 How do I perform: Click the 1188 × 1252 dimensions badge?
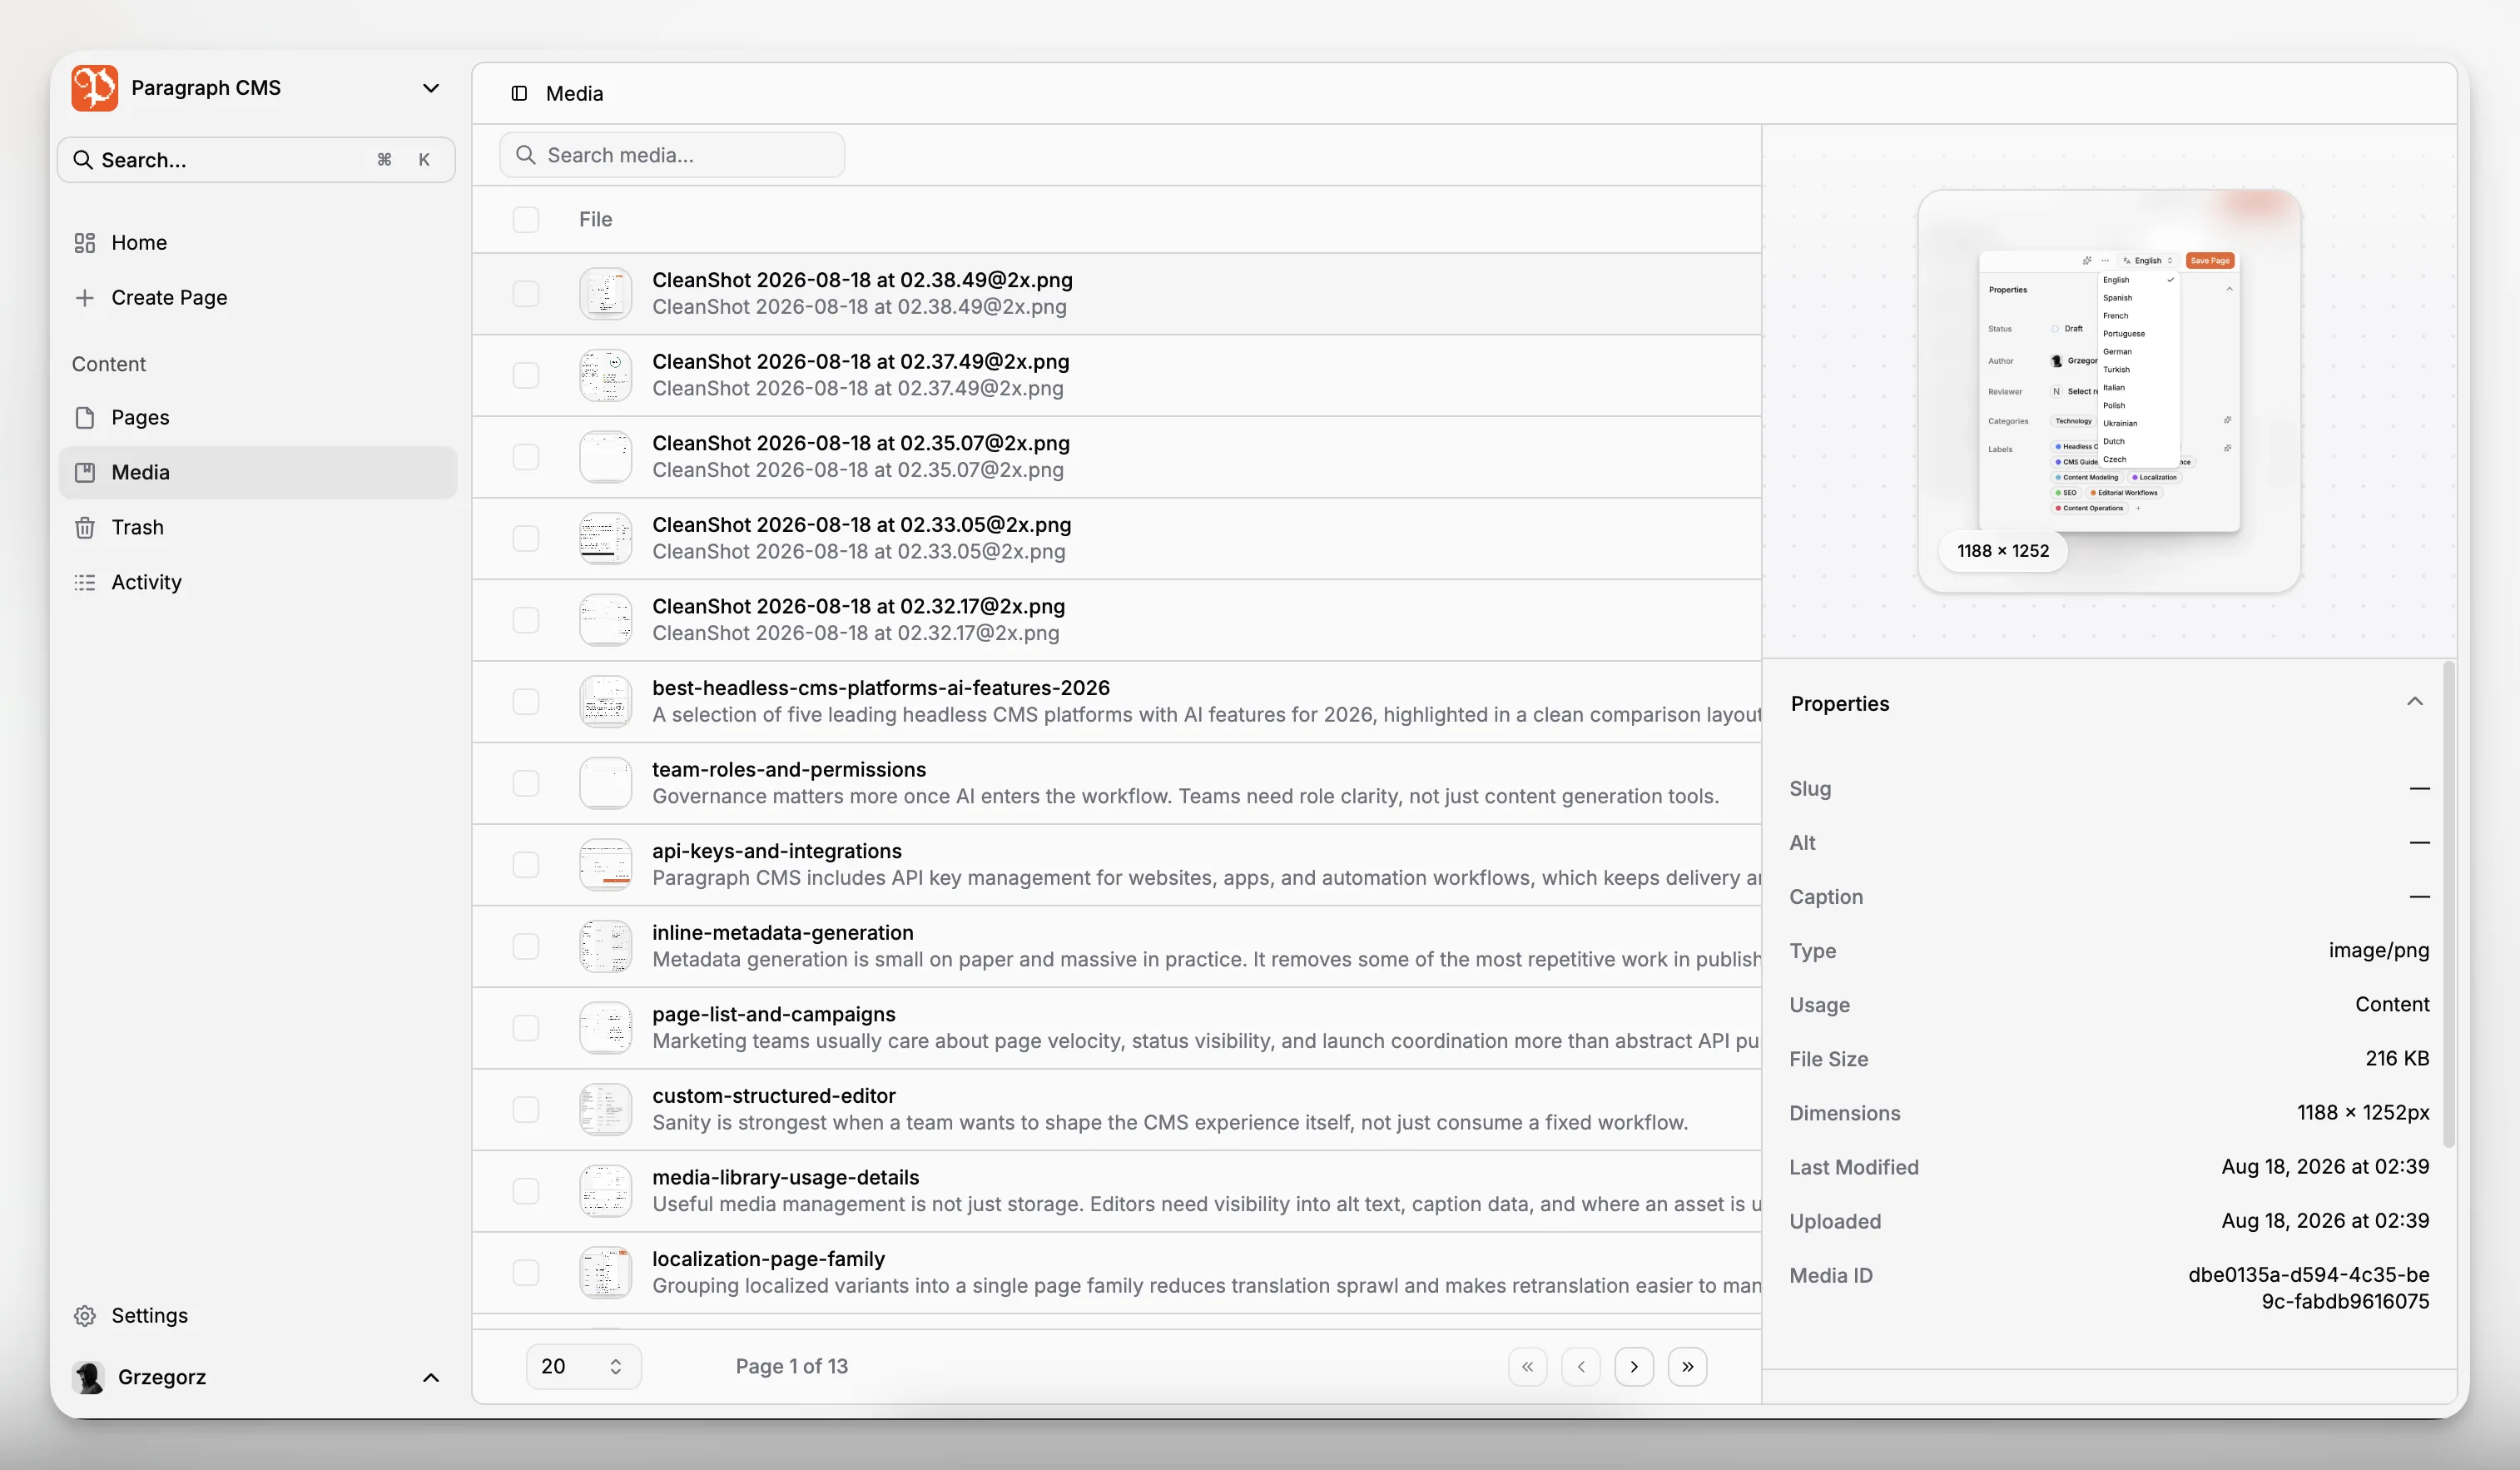tap(2003, 551)
